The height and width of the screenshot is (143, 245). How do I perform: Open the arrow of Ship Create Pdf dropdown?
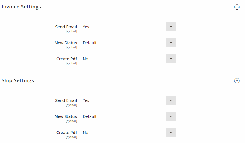(x=171, y=133)
